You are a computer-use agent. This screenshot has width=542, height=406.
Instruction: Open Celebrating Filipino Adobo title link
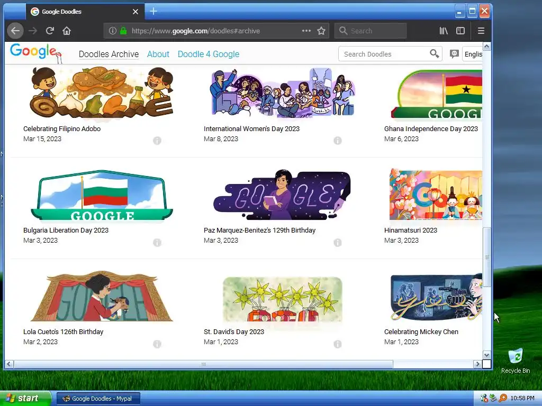click(x=62, y=129)
